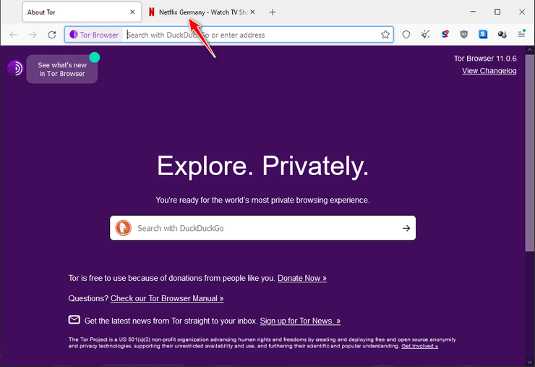The width and height of the screenshot is (535, 367).
Task: Go back one page
Action: 13,35
